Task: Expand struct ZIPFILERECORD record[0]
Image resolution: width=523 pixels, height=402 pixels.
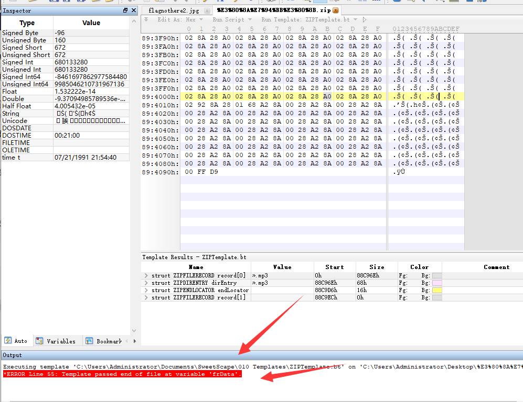Action: (x=146, y=275)
